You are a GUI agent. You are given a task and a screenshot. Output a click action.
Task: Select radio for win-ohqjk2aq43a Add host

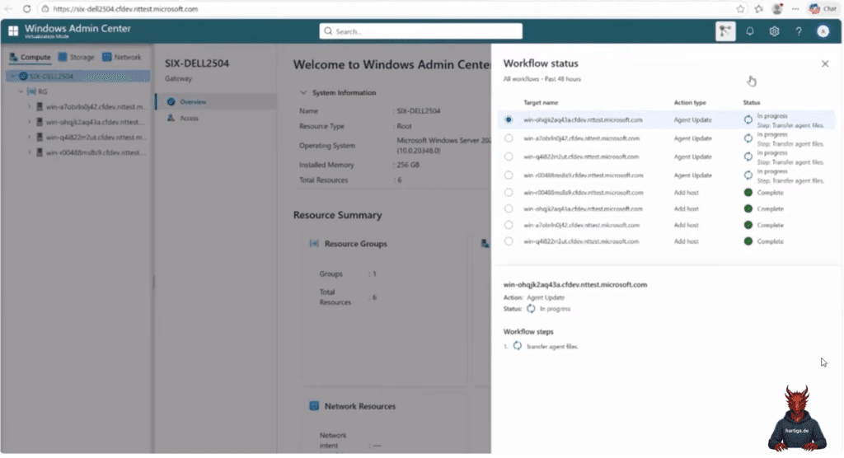509,208
